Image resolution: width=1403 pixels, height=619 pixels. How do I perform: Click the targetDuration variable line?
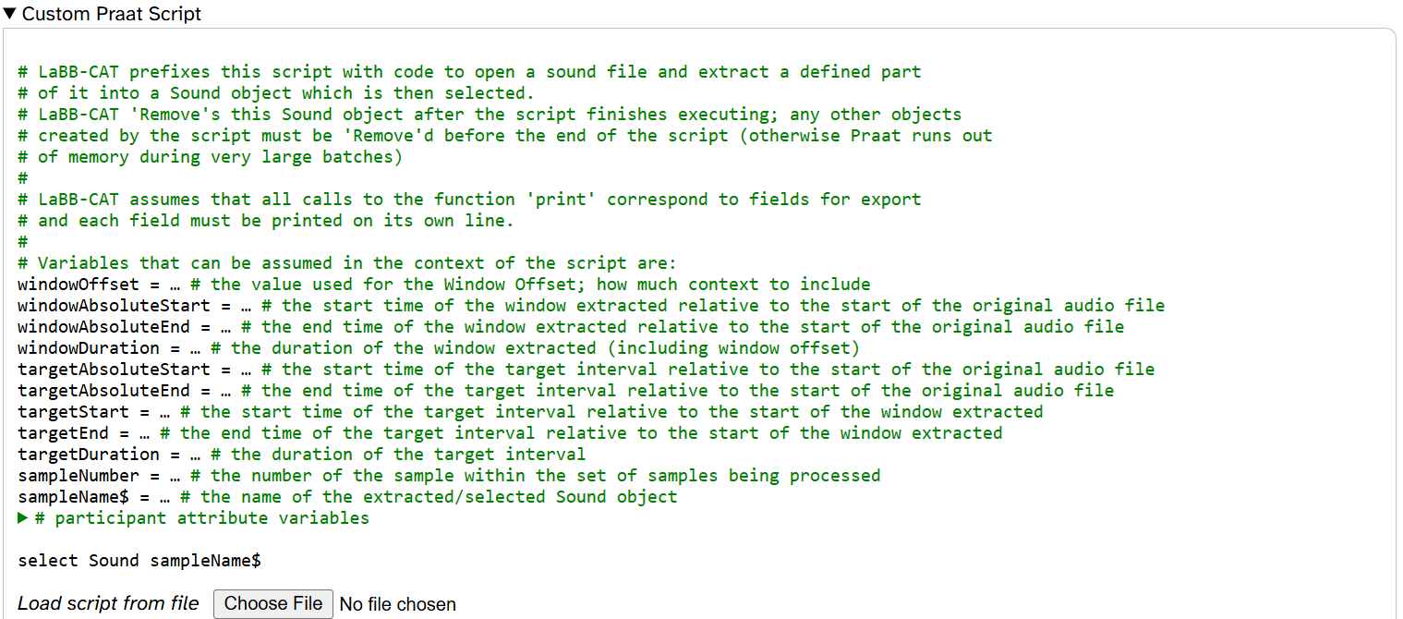[301, 455]
